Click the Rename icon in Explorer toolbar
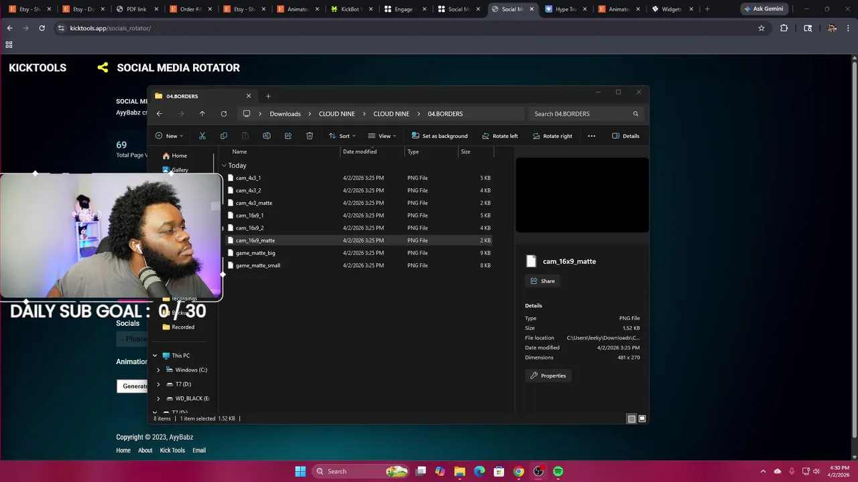 pyautogui.click(x=266, y=136)
